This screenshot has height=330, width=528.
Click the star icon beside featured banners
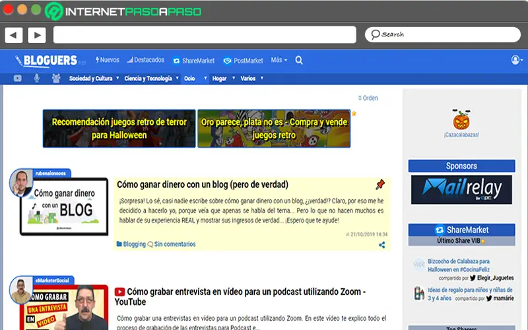[354, 114]
